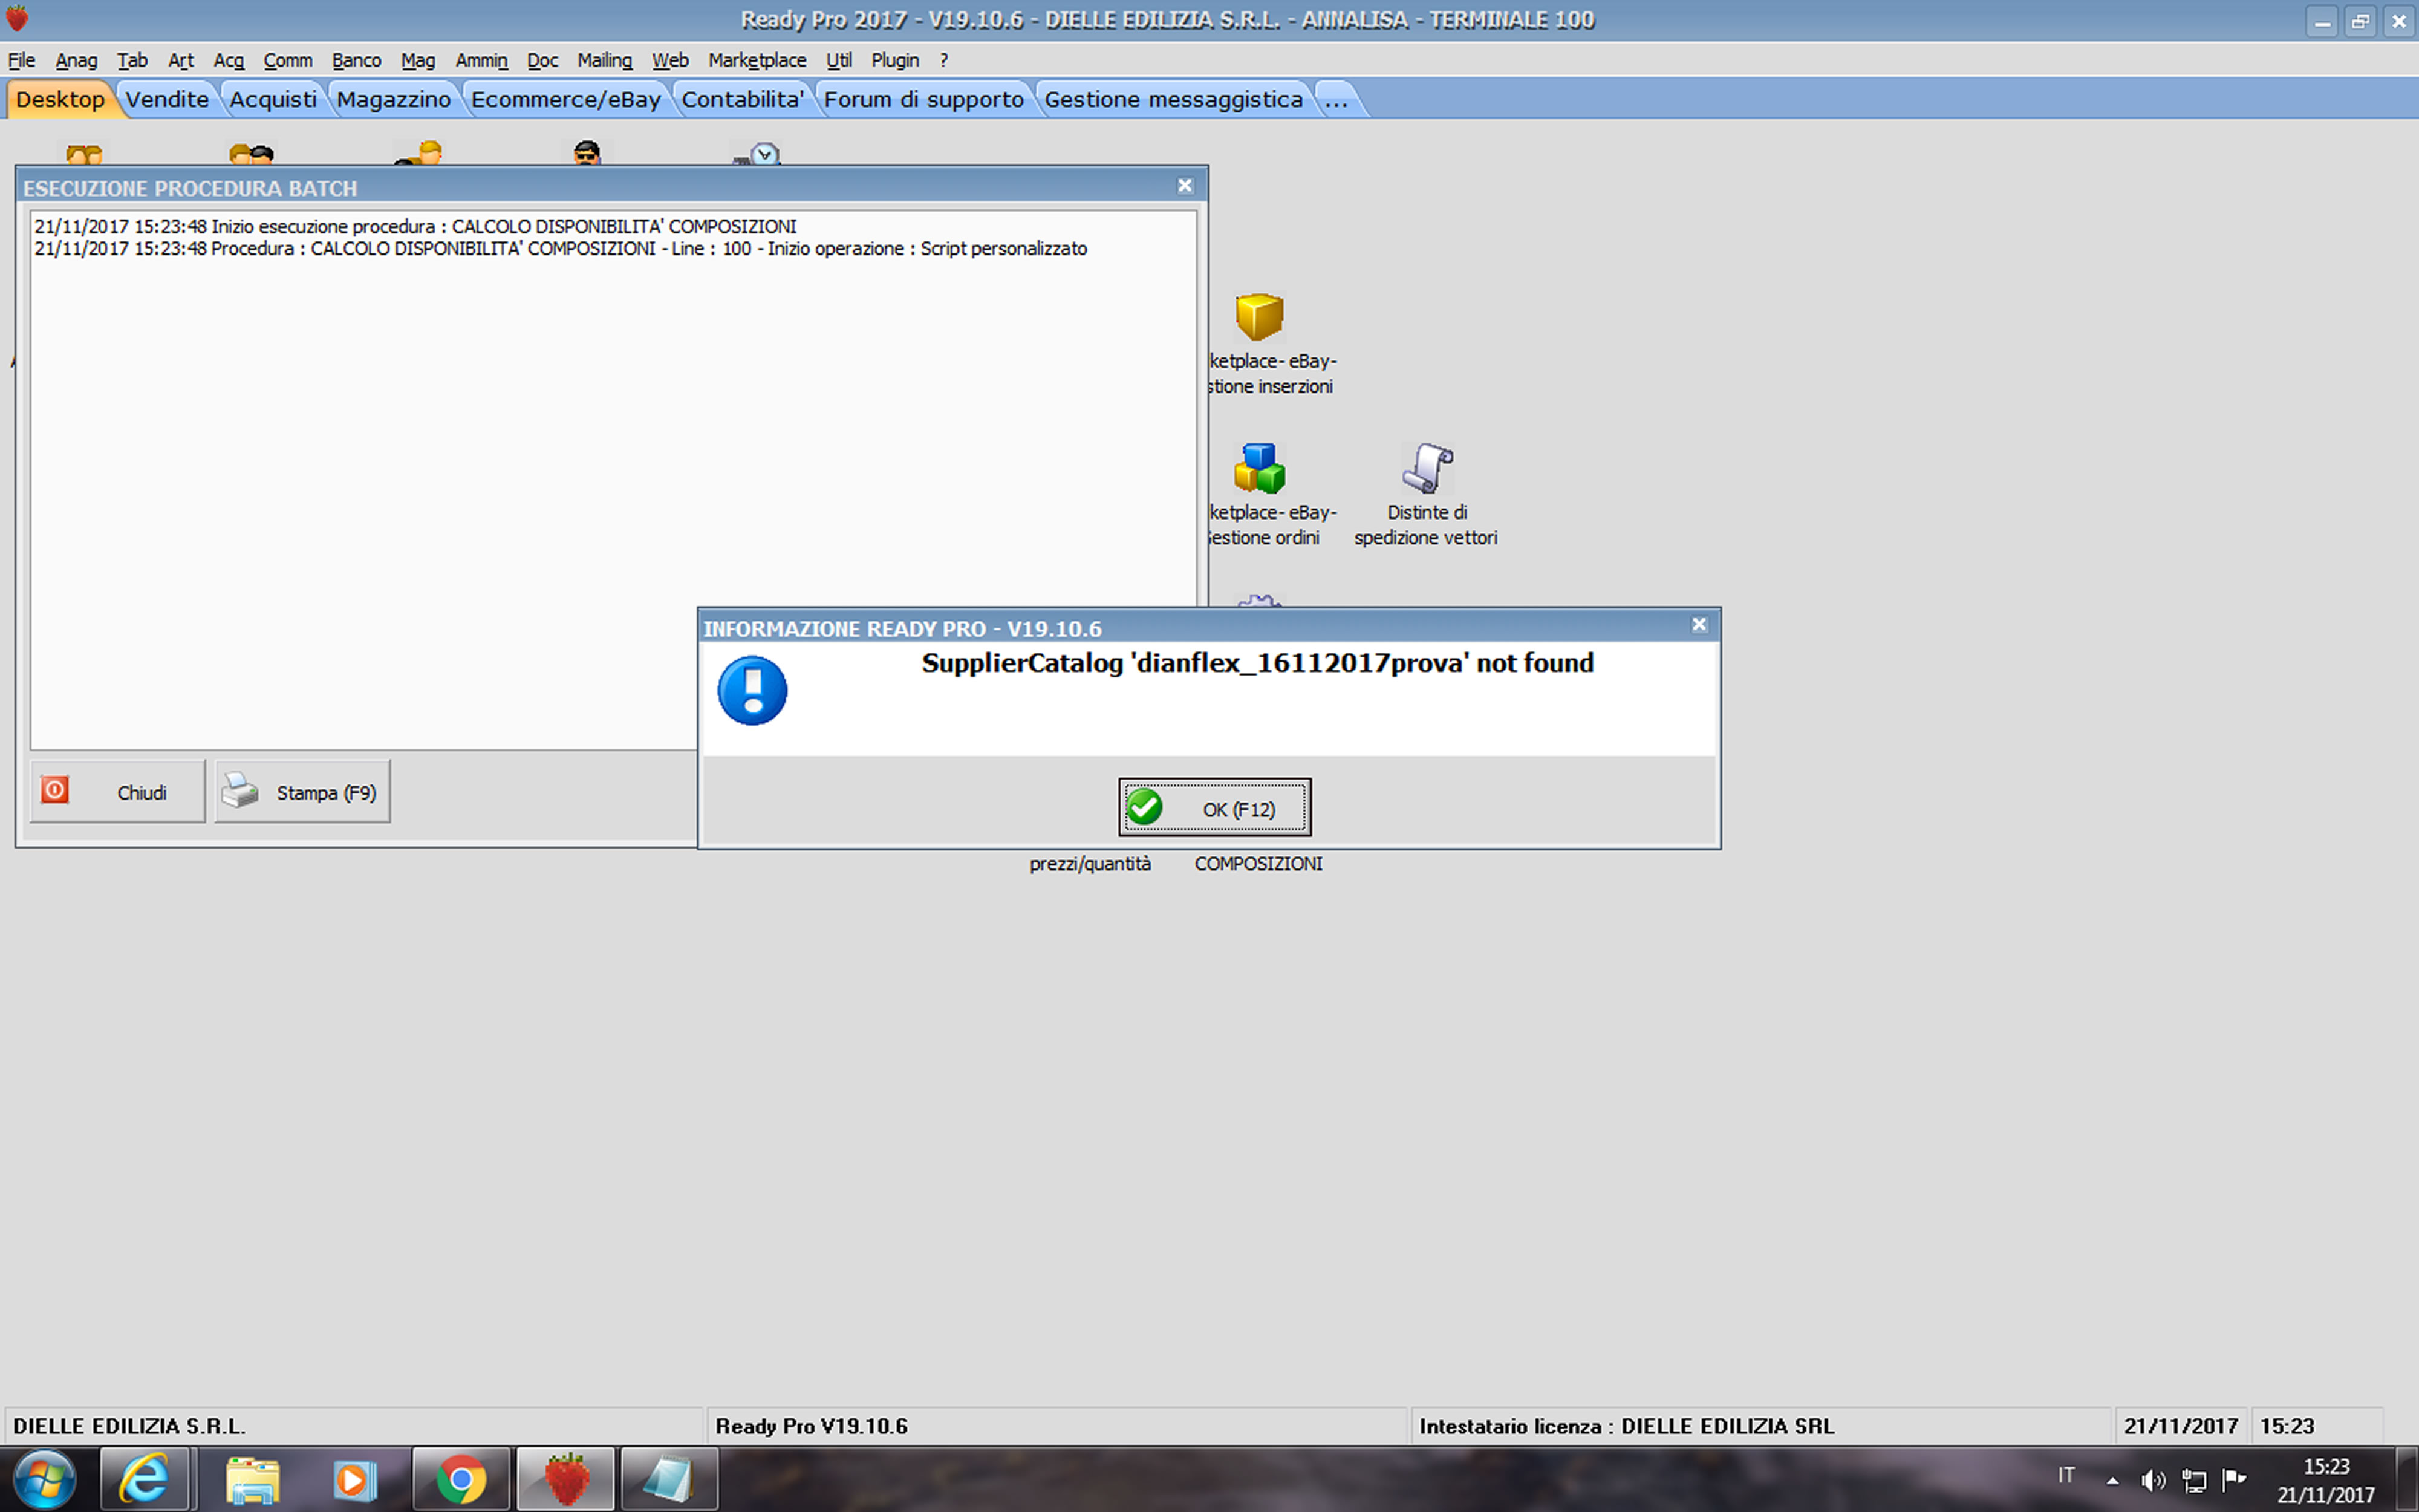This screenshot has height=1512, width=2419.
Task: Open the Tab menu
Action: (132, 60)
